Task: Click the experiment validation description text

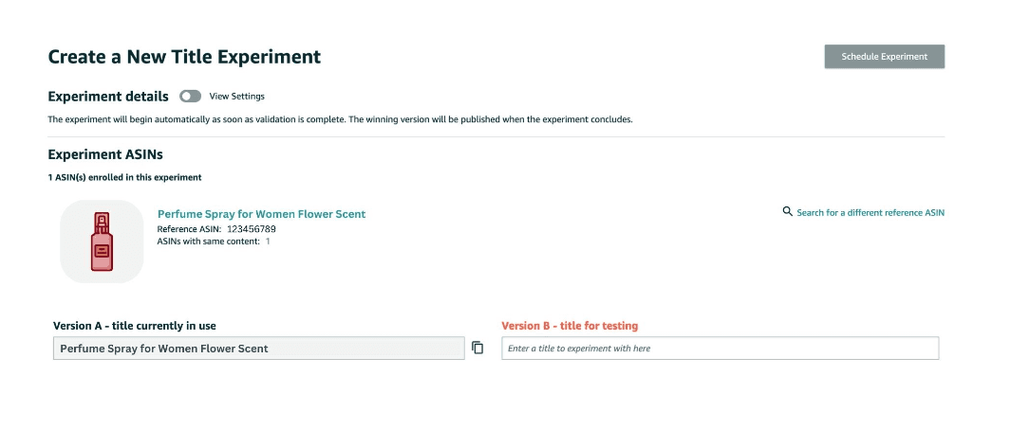Action: (x=340, y=120)
